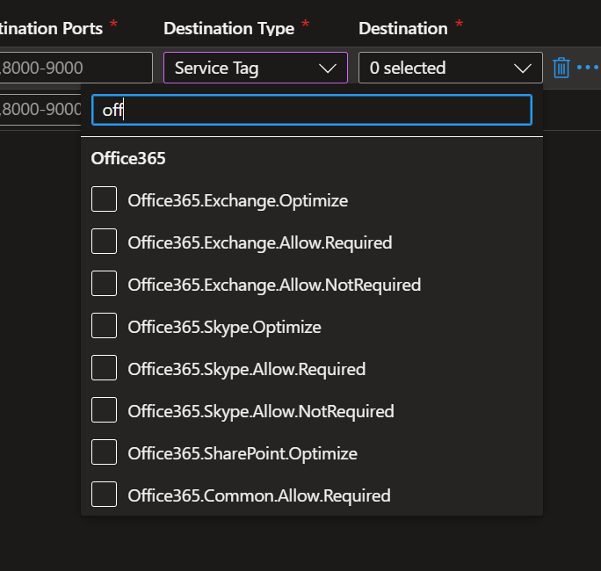Viewport: 601px width, 571px height.
Task: Tick the Office365.Skype.Optimize checkbox
Action: click(x=104, y=326)
